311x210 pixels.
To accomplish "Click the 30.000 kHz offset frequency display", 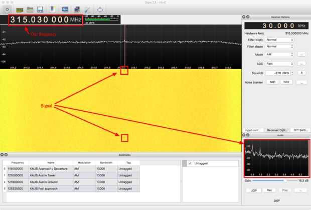I will (x=276, y=26).
